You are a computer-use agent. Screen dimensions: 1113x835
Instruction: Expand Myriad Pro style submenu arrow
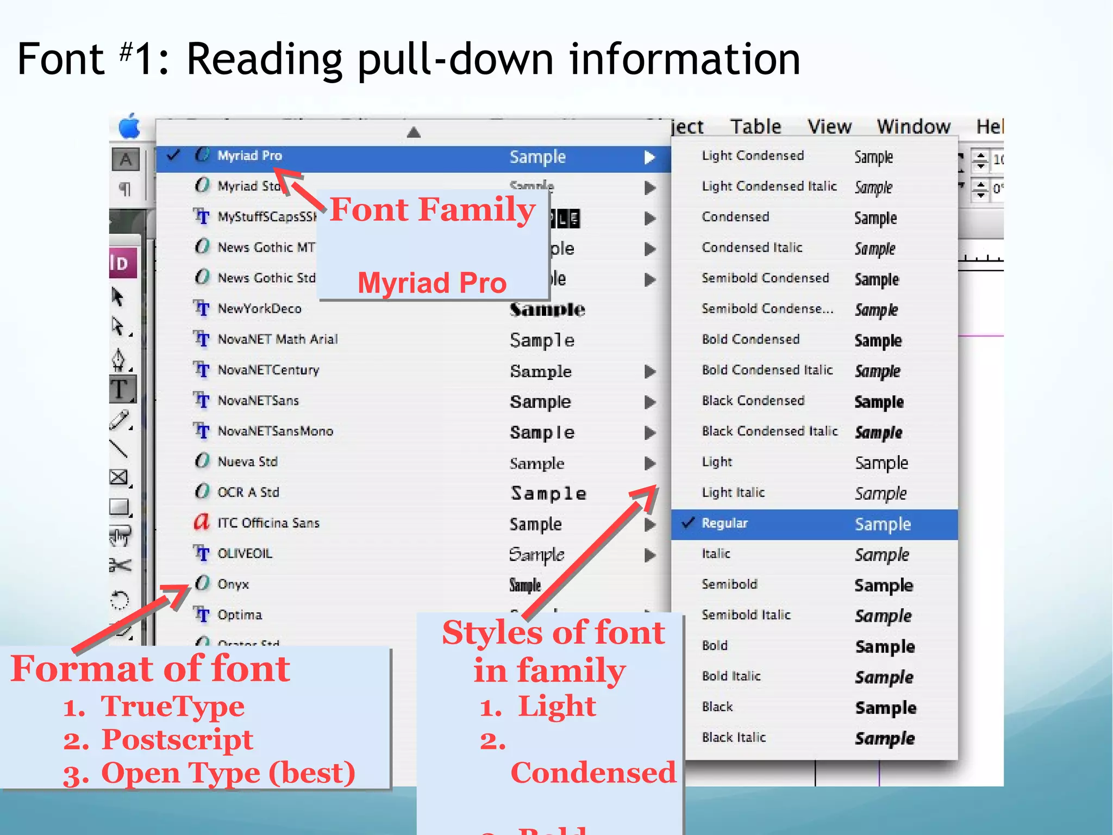pyautogui.click(x=649, y=158)
